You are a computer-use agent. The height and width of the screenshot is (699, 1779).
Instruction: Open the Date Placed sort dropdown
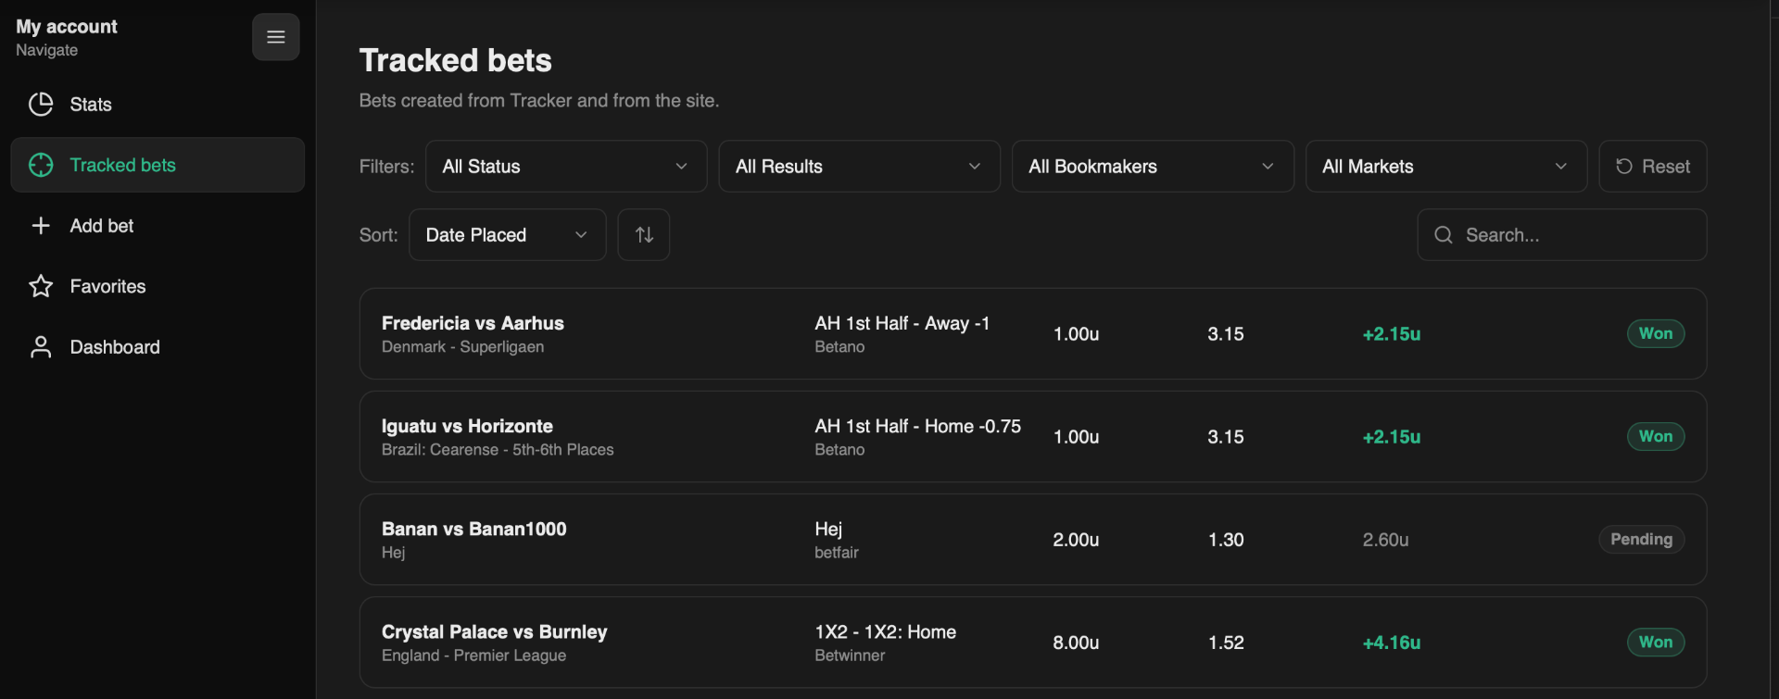pyautogui.click(x=507, y=235)
